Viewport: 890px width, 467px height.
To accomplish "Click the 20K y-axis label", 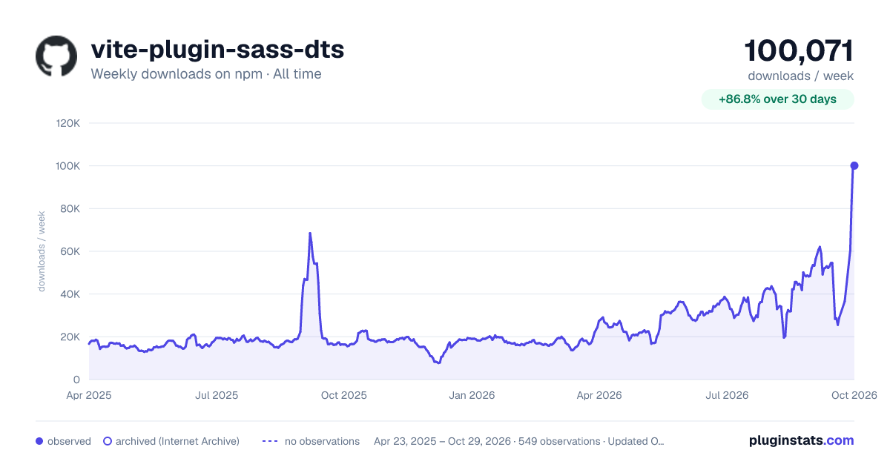I will (x=70, y=337).
